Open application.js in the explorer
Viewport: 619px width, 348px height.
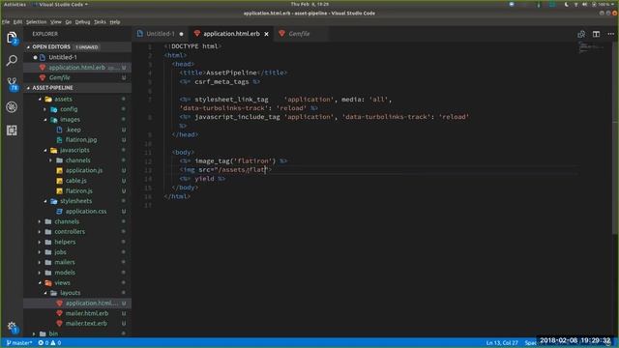click(84, 170)
